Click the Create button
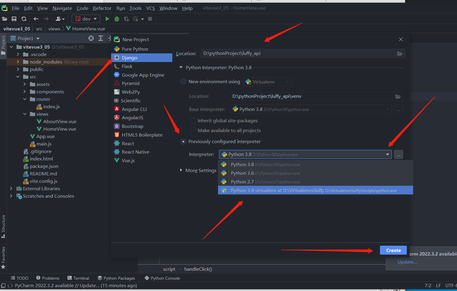The width and height of the screenshot is (457, 291). [x=393, y=250]
